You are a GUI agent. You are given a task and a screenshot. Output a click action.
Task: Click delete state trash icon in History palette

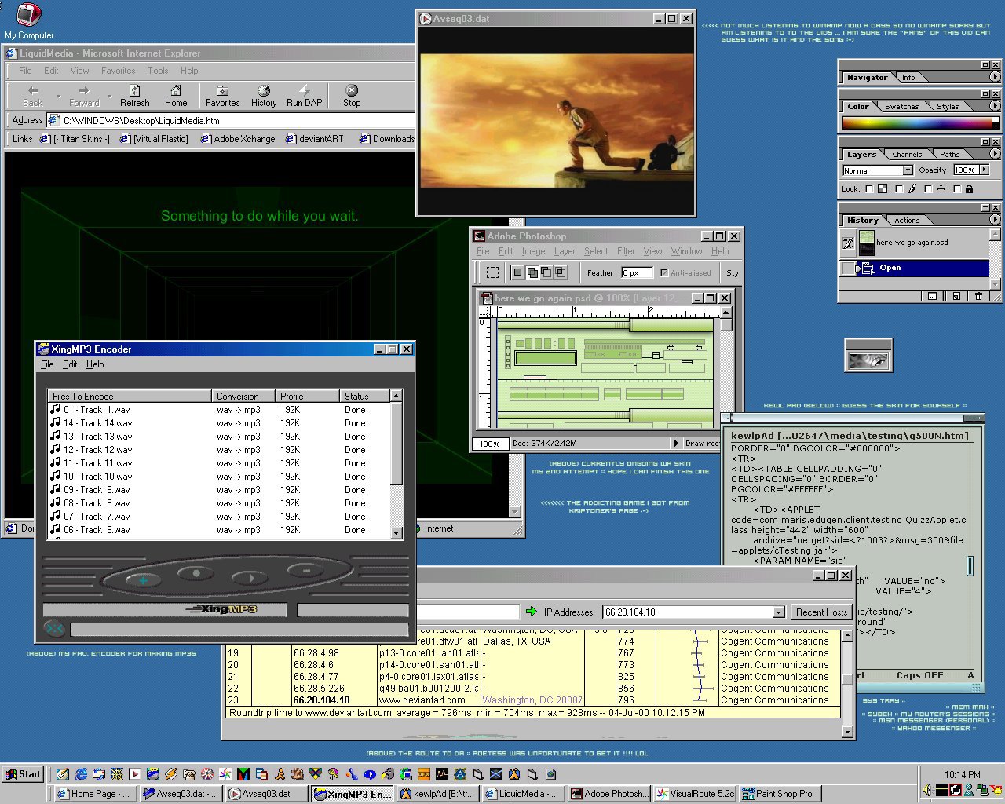click(x=978, y=296)
